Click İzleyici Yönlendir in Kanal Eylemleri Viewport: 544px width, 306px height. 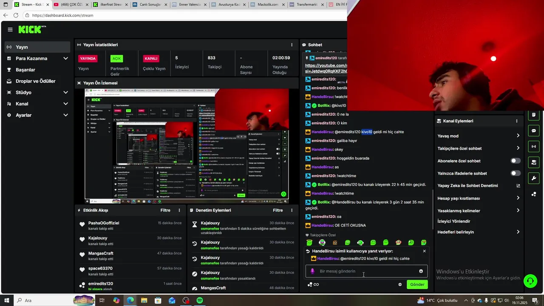[454, 221]
